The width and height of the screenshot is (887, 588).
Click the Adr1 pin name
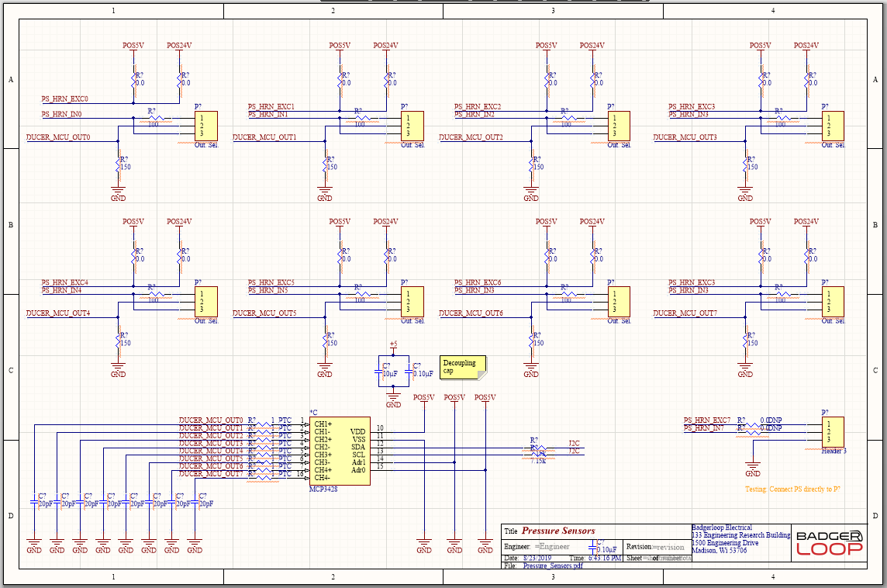click(359, 462)
